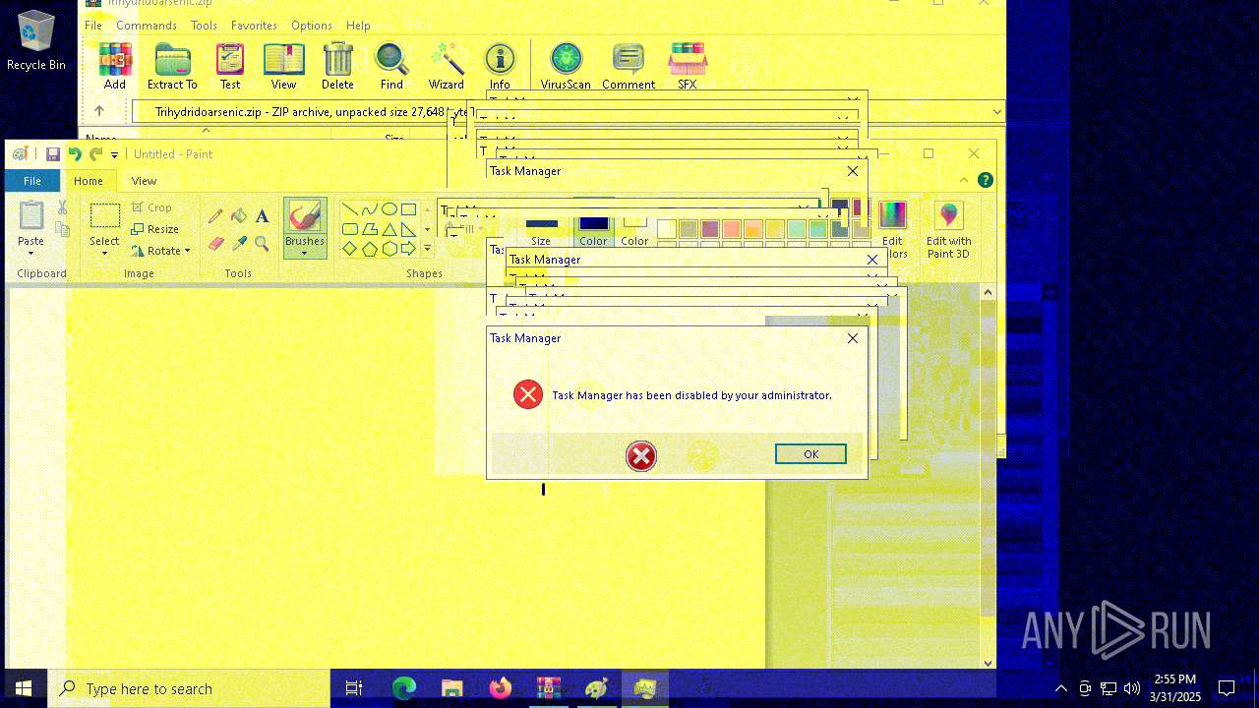Go up one folder in WinRAR

coord(98,111)
